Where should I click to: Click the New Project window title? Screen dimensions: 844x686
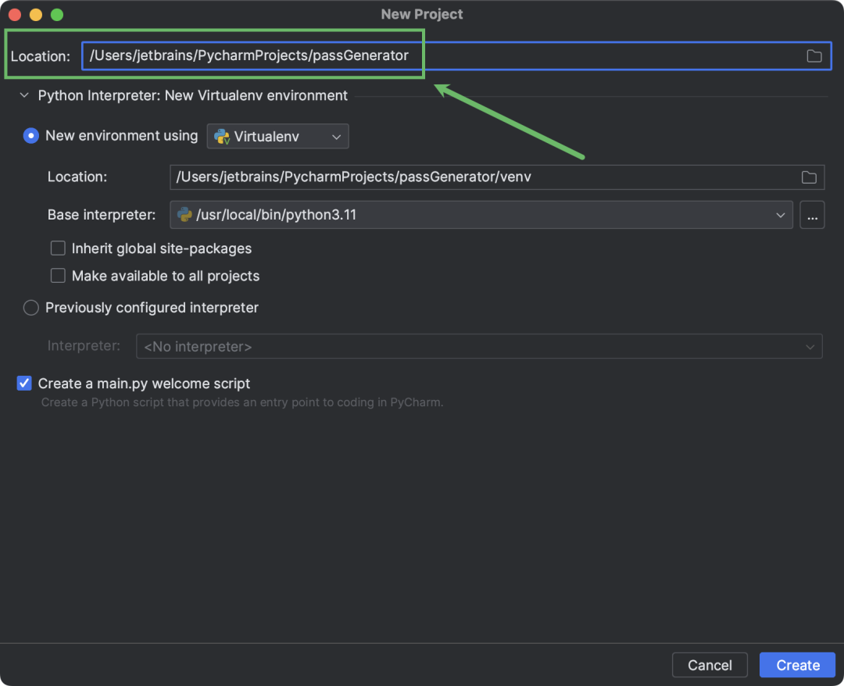(x=422, y=14)
